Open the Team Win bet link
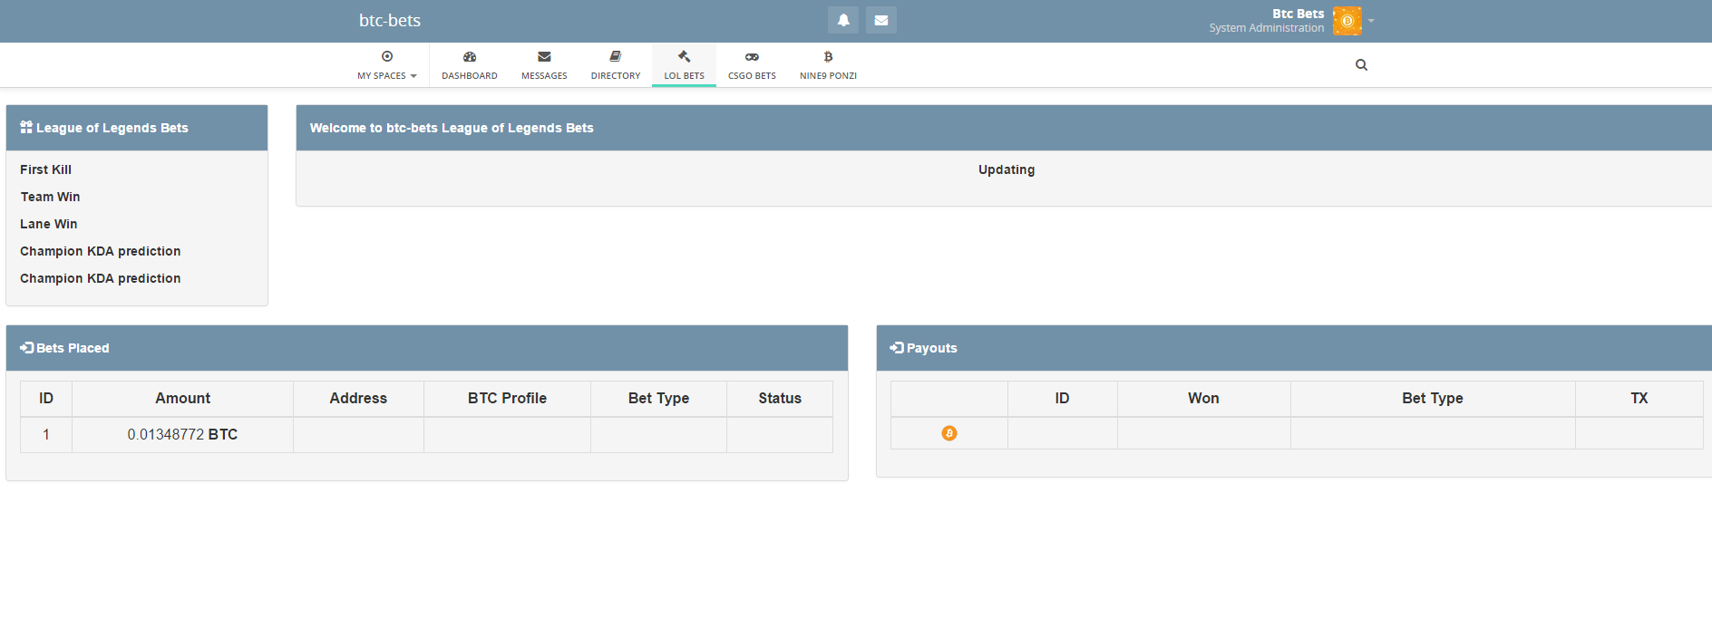This screenshot has height=638, width=1712. [50, 197]
